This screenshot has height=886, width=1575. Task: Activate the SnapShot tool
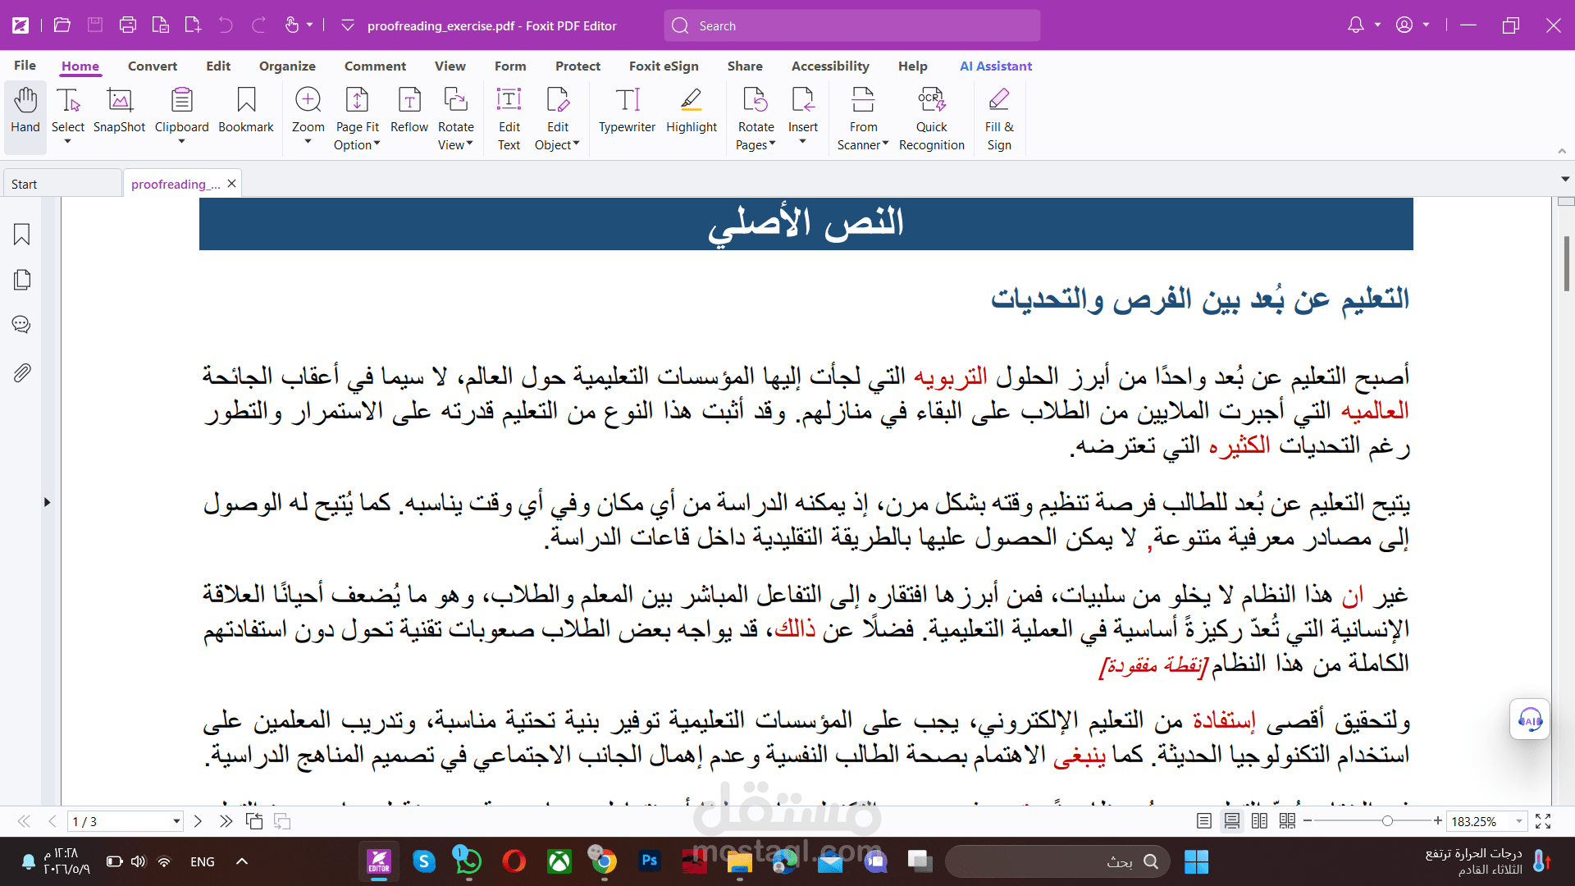pos(119,111)
